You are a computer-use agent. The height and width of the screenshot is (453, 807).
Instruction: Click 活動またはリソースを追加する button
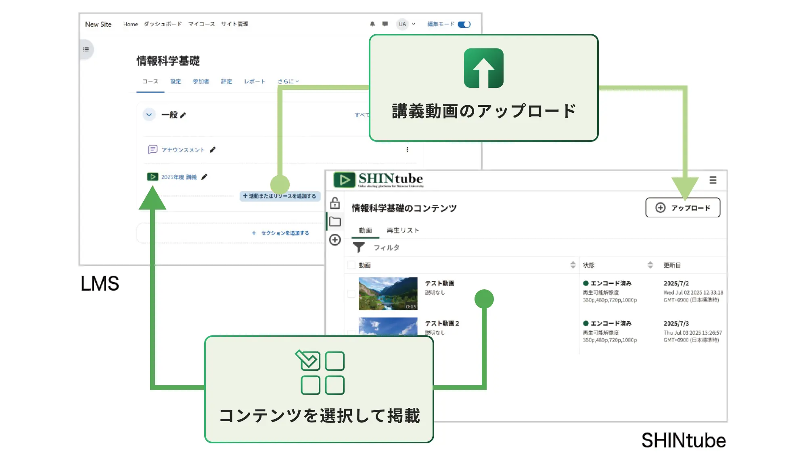tap(280, 197)
